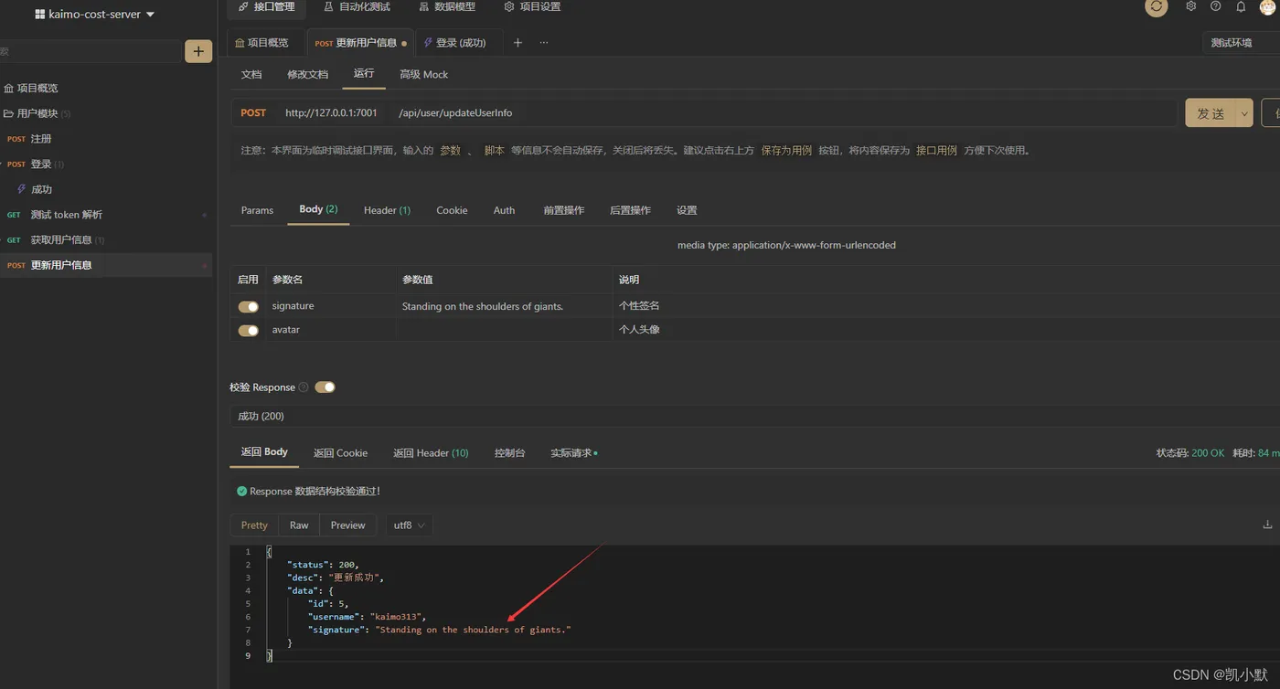Click the sync refresh icon in top bar
This screenshot has height=689, width=1280.
(1157, 6)
